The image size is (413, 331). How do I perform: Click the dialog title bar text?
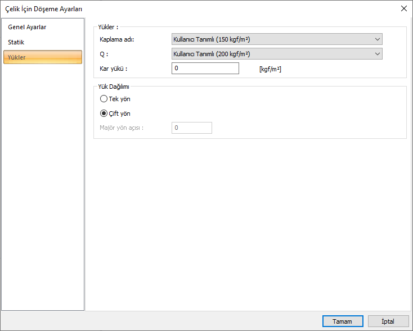44,8
